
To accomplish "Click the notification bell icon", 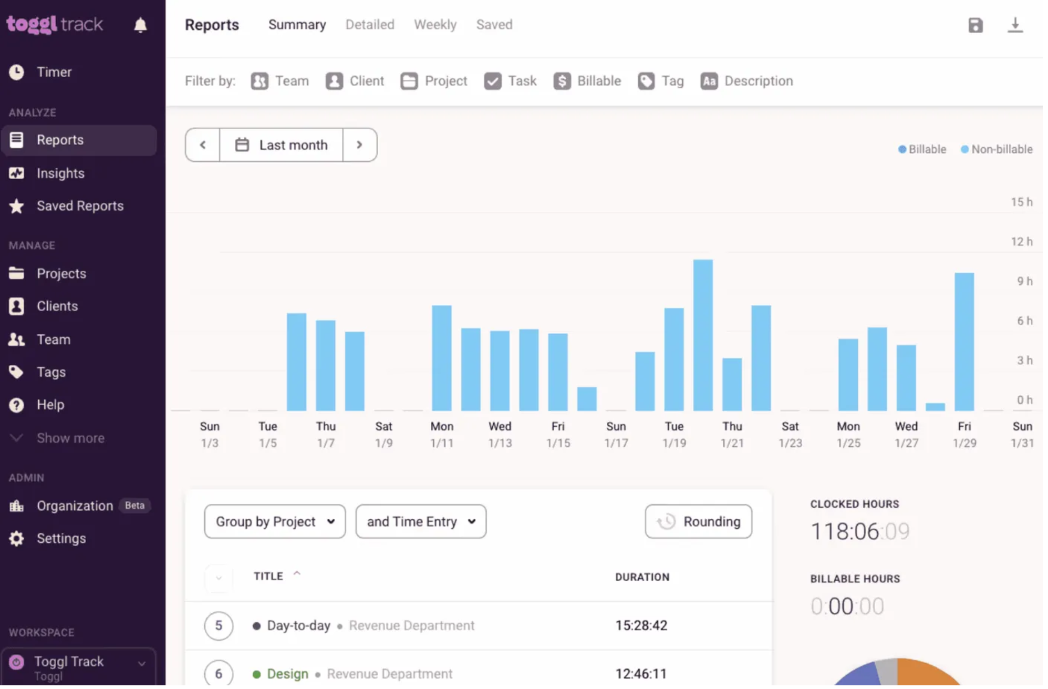I will pos(140,25).
